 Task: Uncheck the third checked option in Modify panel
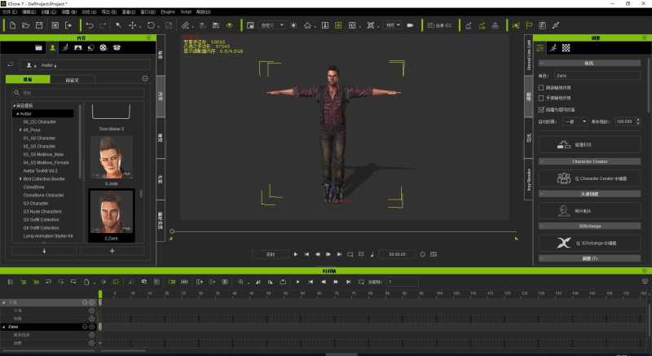[542, 108]
